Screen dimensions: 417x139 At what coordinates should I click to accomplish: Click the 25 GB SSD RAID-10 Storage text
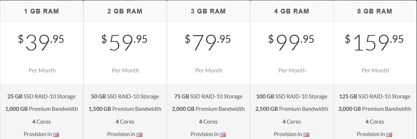[x=41, y=97]
